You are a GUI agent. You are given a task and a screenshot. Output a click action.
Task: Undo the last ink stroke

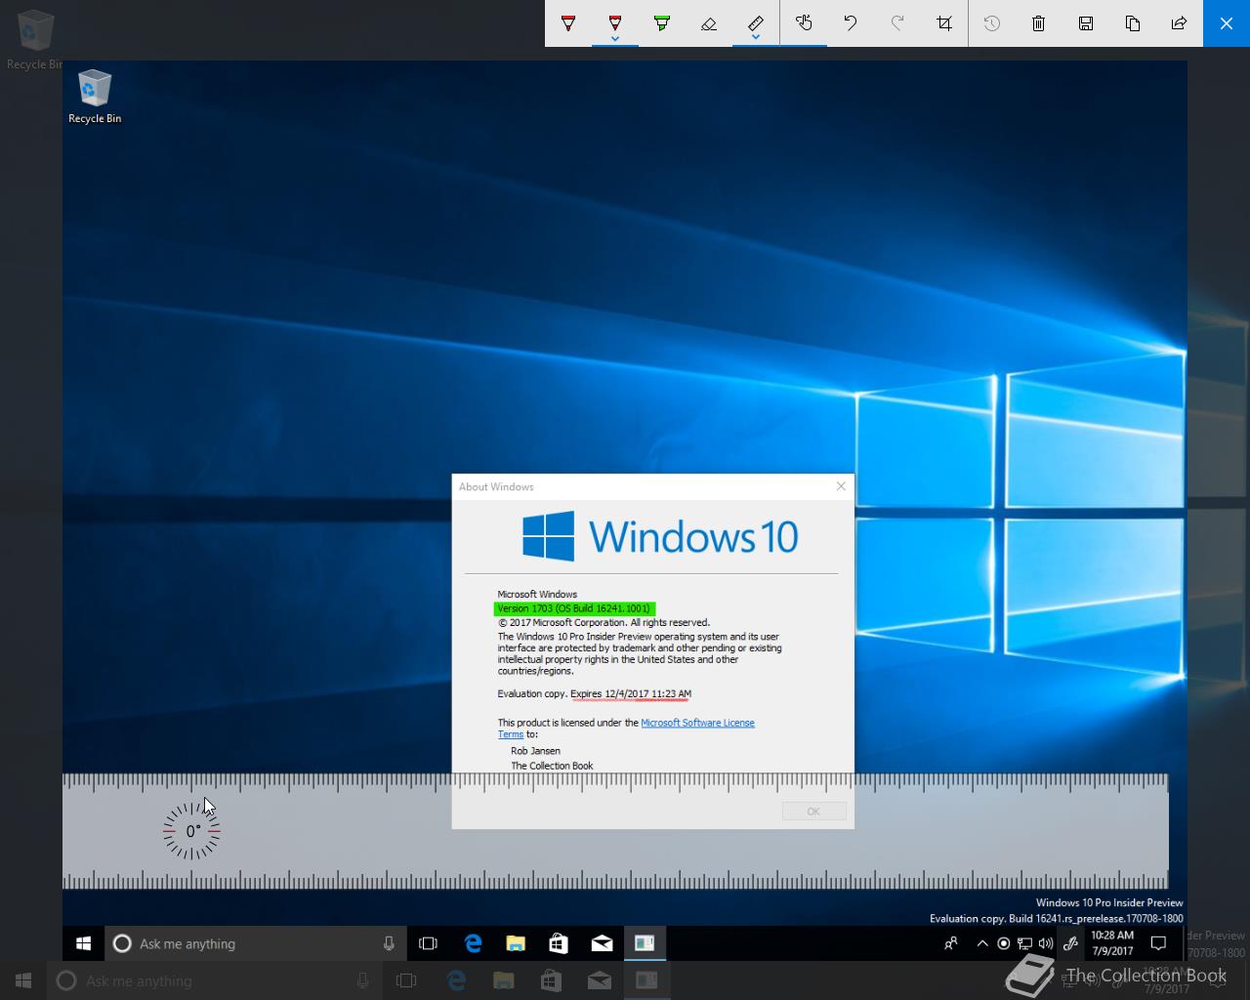coord(851,23)
